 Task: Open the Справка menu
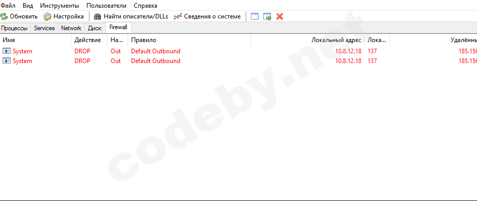[145, 6]
